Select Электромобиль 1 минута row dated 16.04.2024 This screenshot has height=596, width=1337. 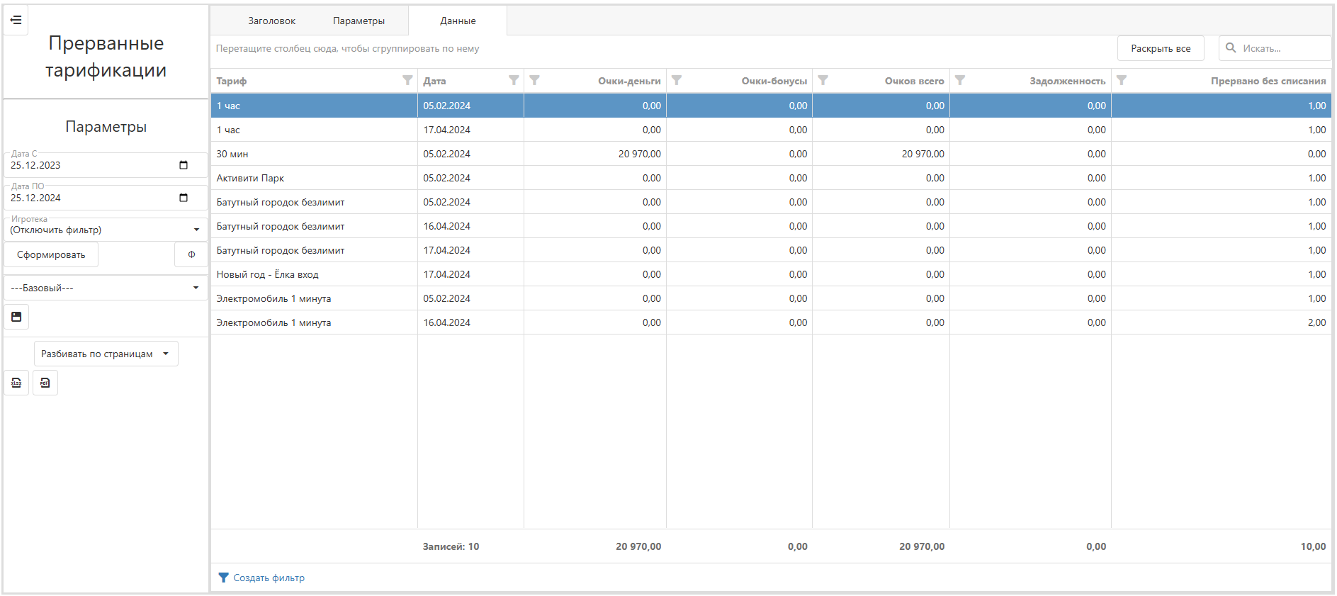tap(771, 322)
